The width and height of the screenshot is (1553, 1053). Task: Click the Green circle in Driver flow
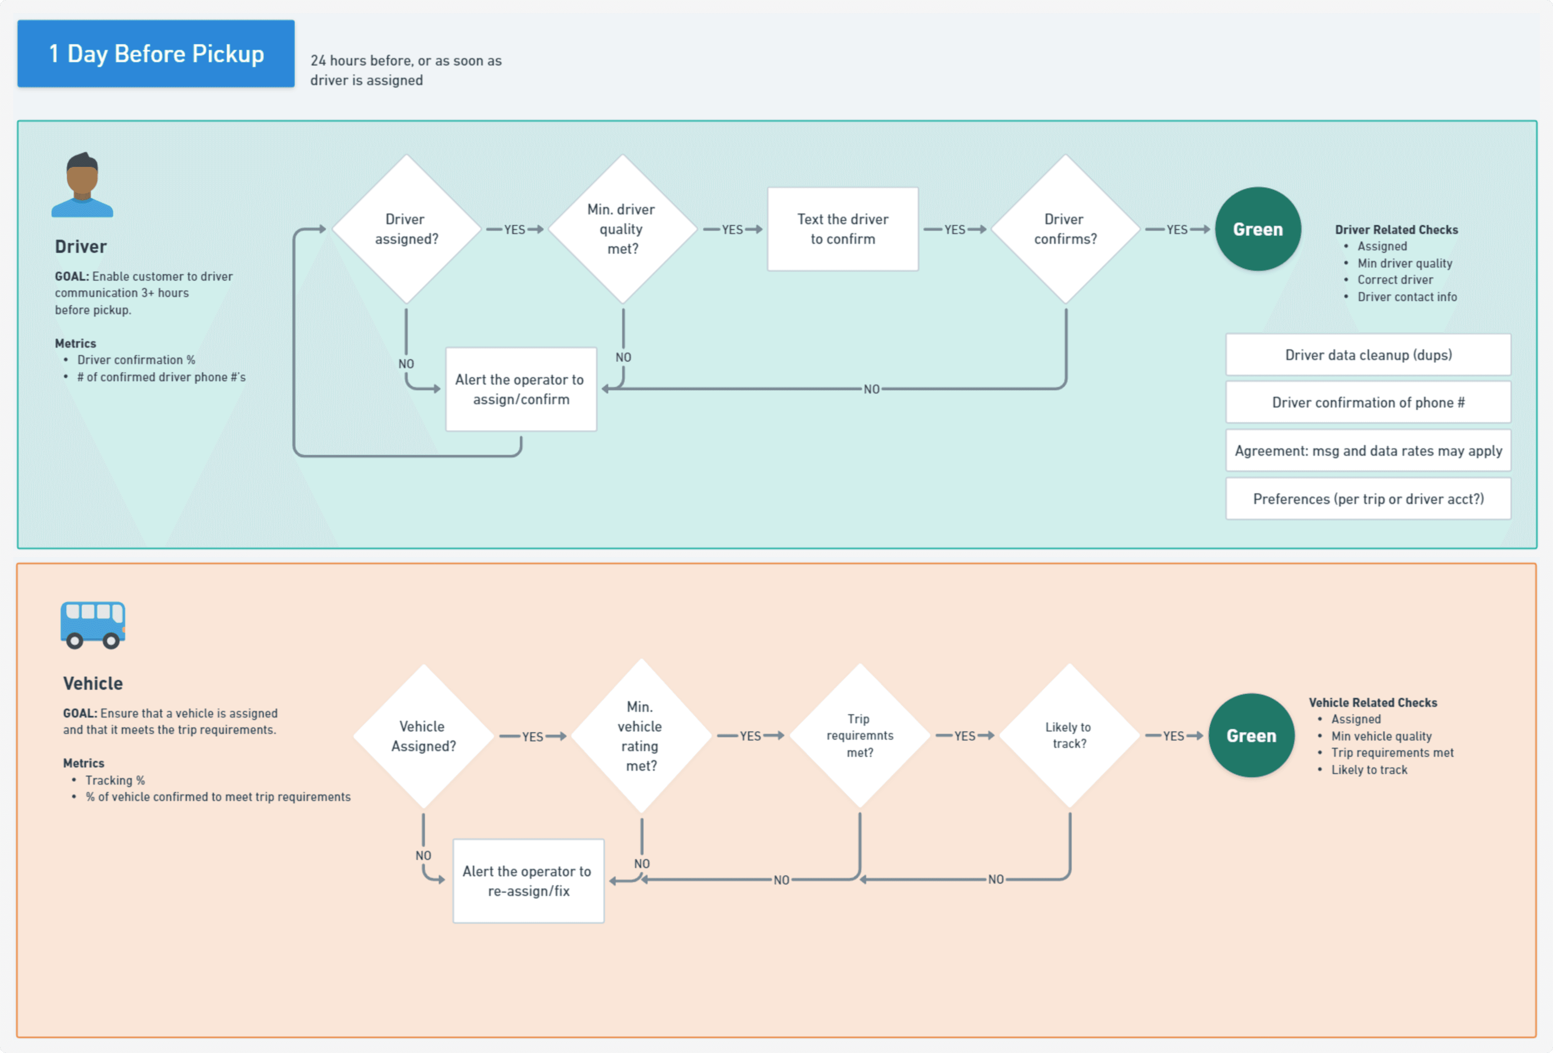[x=1257, y=229]
